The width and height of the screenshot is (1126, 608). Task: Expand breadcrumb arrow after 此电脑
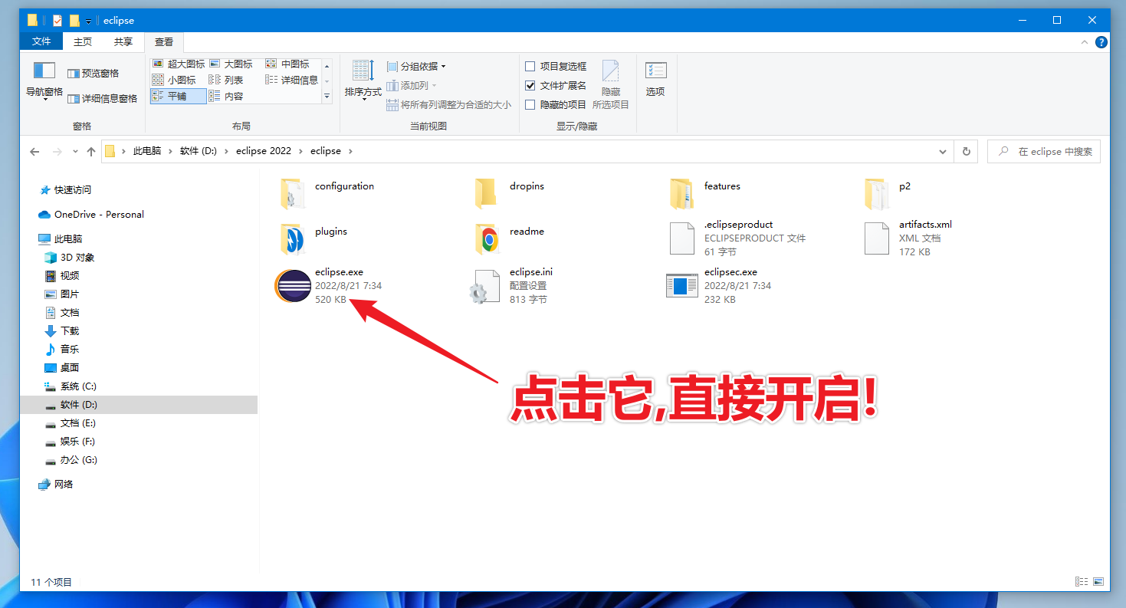click(170, 152)
